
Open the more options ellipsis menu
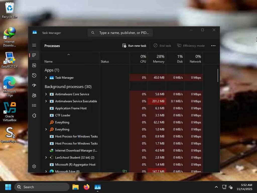(x=213, y=46)
